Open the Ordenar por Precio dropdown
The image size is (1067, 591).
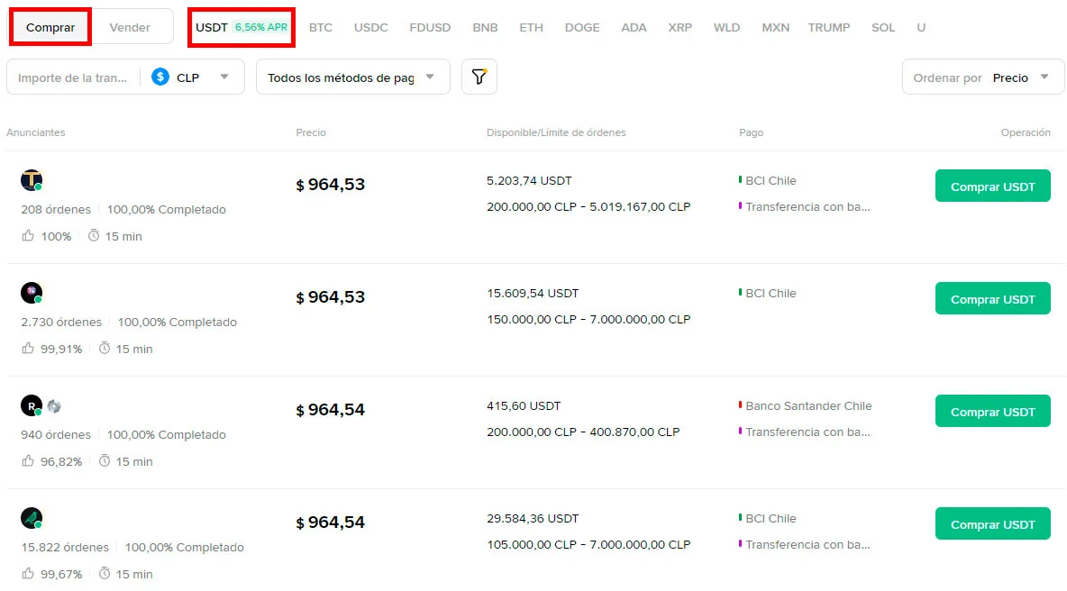tap(982, 77)
